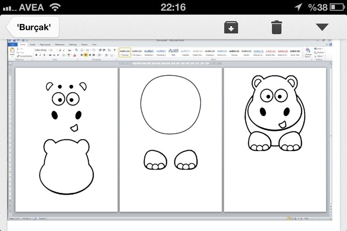Select the Format Painter tool
Screen dimensions: 347x231
pos(25,56)
